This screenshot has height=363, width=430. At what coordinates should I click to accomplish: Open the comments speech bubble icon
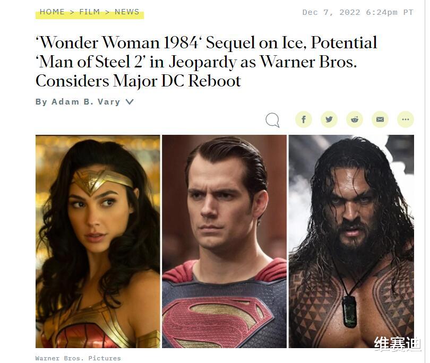272,120
